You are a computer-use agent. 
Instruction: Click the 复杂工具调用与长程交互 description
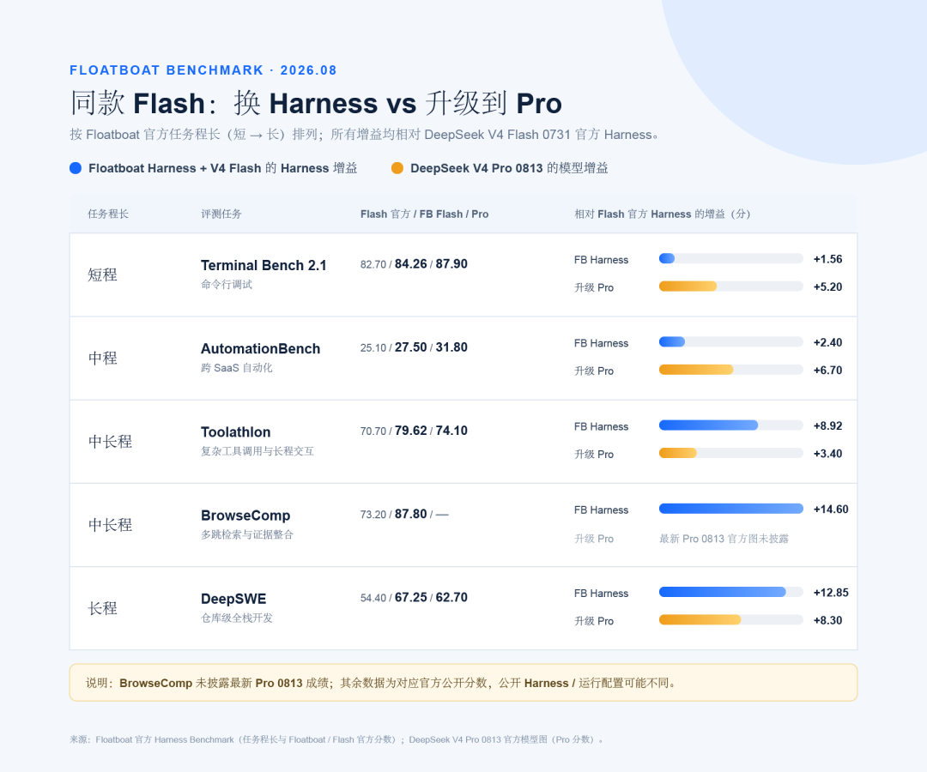point(257,450)
